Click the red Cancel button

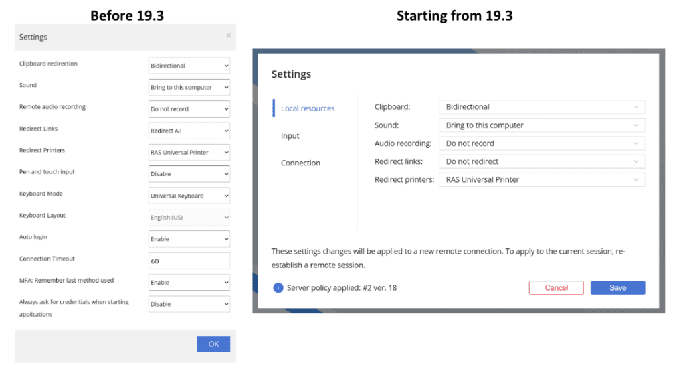point(556,288)
